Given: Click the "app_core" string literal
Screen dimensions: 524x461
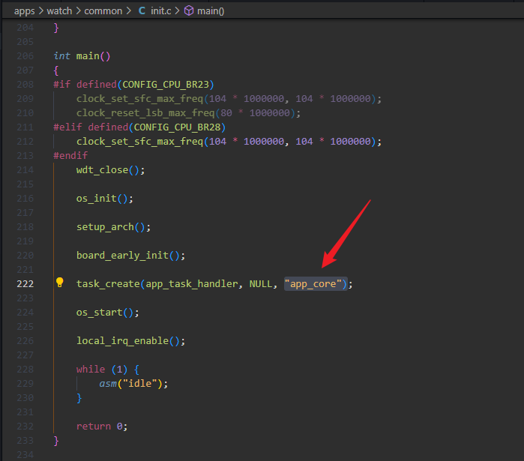Looking at the screenshot, I should [x=313, y=284].
